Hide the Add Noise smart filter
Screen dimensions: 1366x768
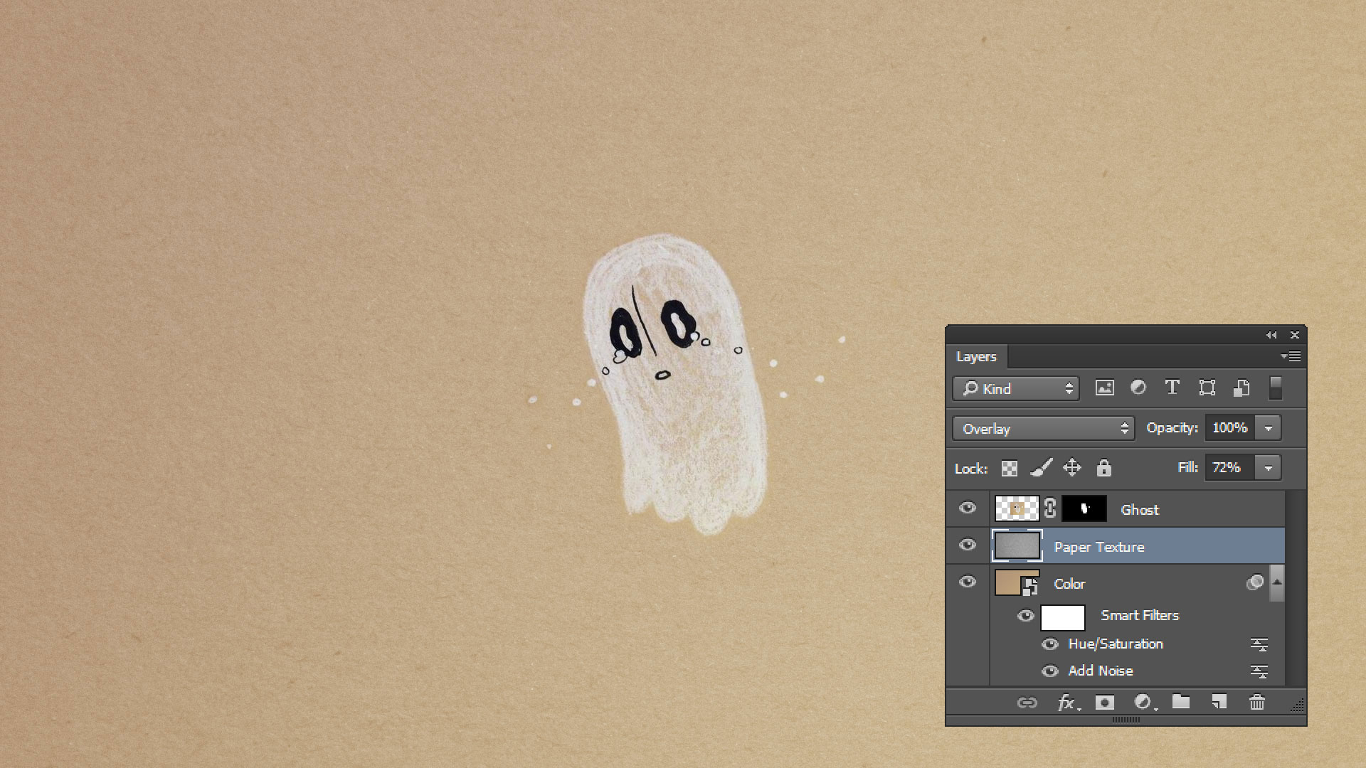click(1050, 671)
